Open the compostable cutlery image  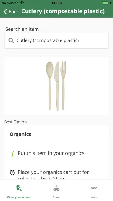(x=56, y=86)
